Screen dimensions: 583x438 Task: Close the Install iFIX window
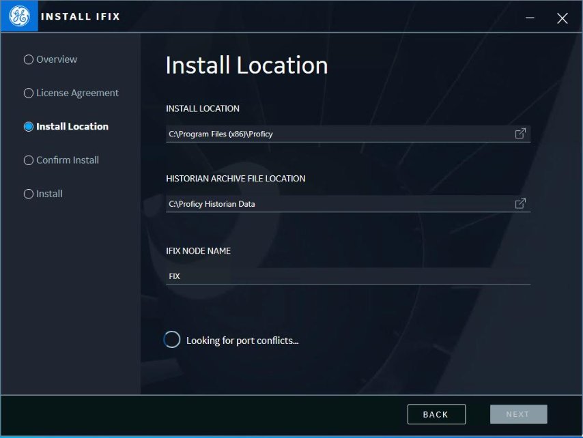coord(563,18)
